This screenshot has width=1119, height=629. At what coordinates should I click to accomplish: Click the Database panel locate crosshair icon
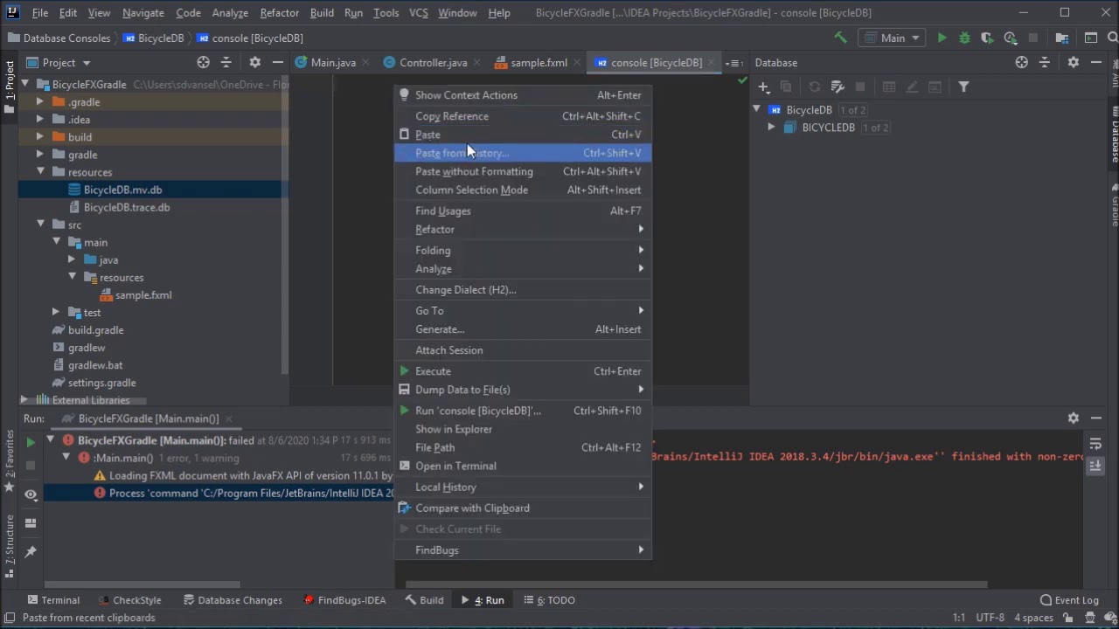click(1021, 62)
